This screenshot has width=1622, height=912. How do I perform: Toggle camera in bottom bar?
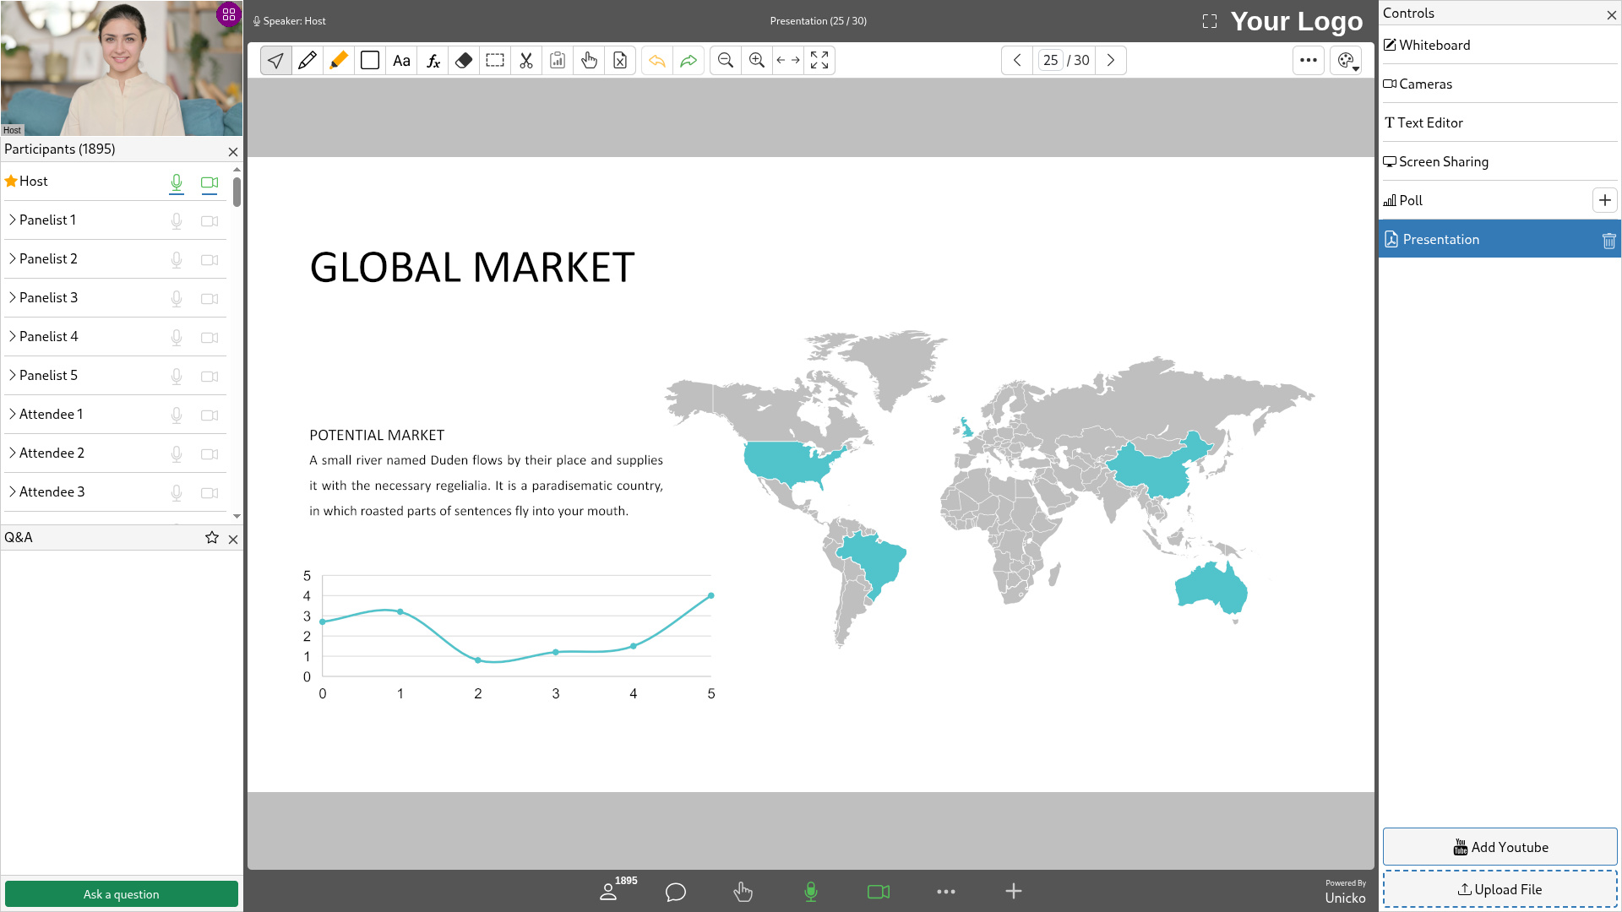click(879, 892)
